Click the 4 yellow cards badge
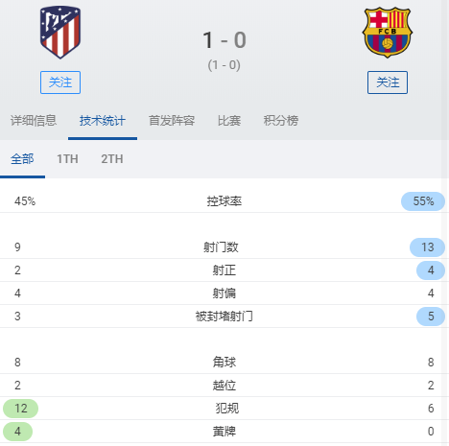The width and height of the screenshot is (449, 446). 17,432
